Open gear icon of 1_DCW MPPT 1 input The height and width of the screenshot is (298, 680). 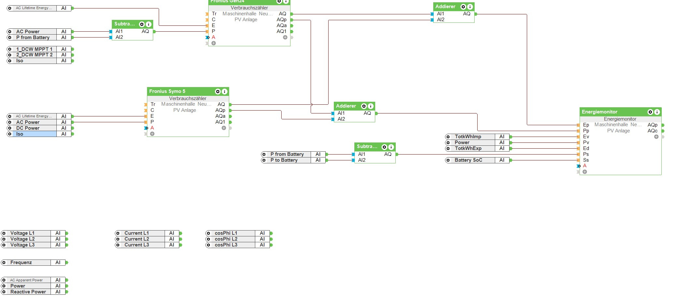tap(10, 49)
